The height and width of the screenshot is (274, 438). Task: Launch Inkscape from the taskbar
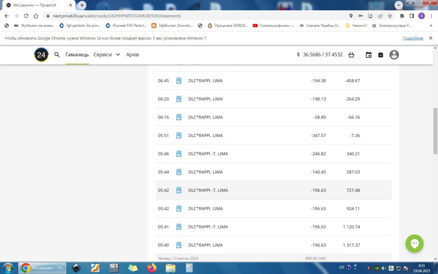(x=76, y=268)
